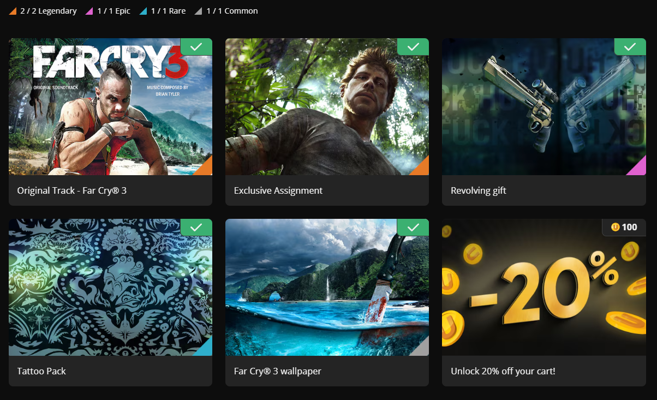Click the pink rarity corner on Revolving gift image
657x400 pixels.
640,169
